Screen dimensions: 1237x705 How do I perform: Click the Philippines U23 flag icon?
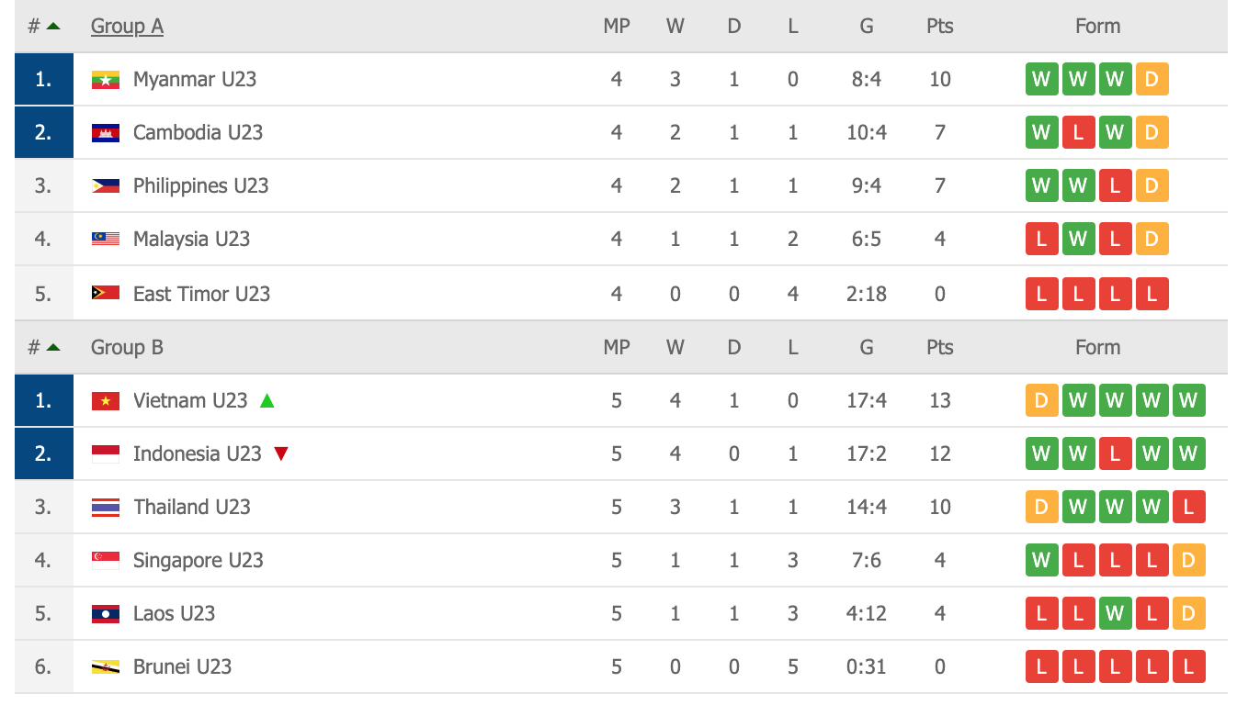(106, 186)
